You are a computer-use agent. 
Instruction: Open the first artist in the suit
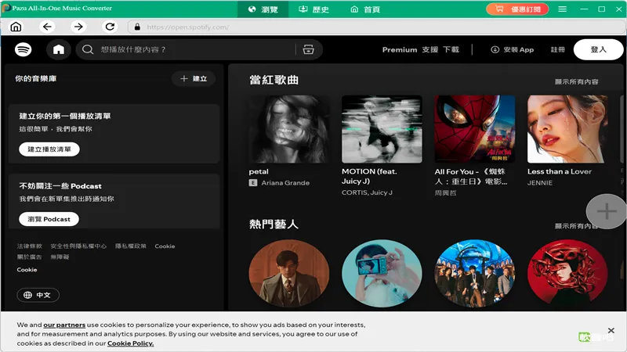click(x=289, y=273)
